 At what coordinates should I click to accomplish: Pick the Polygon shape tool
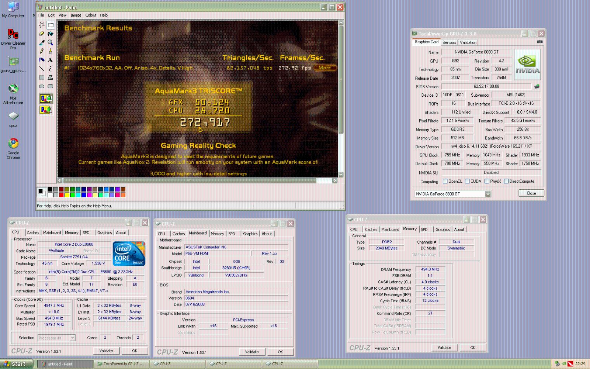pyautogui.click(x=51, y=77)
